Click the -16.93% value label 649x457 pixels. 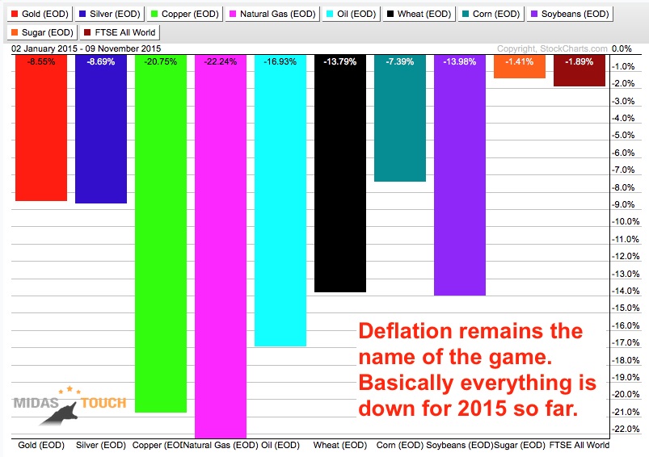(x=280, y=61)
